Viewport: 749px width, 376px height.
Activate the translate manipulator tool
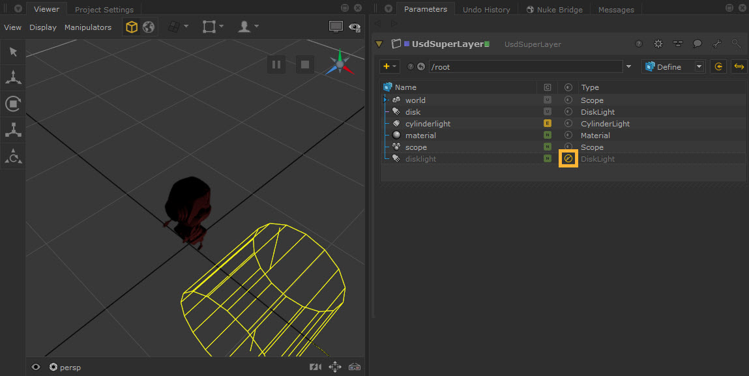[12, 78]
